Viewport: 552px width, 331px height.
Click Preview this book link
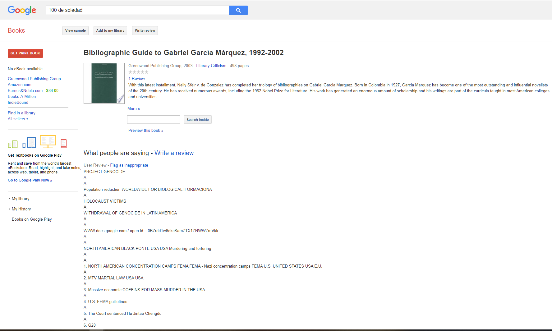coord(146,131)
